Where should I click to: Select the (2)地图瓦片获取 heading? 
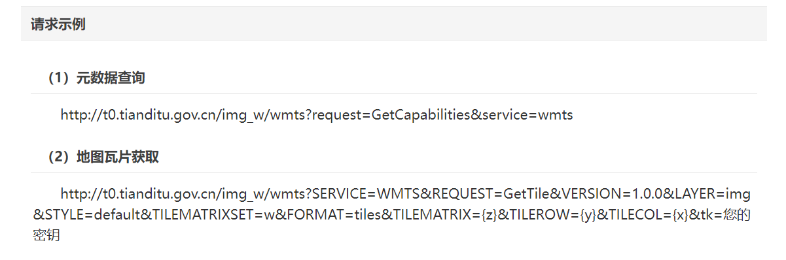tap(103, 157)
